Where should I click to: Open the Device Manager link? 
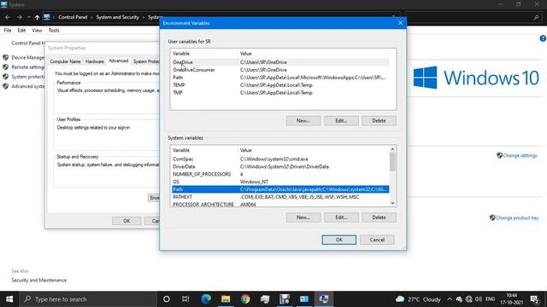pyautogui.click(x=28, y=57)
